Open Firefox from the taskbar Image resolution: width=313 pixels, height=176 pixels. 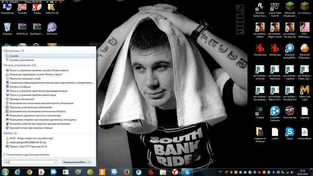[x=126, y=172]
